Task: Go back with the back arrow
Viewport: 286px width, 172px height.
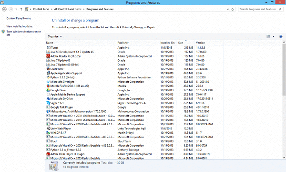Action: [5, 9]
